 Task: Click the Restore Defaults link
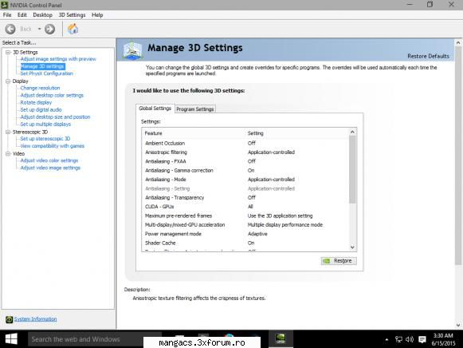tap(428, 56)
